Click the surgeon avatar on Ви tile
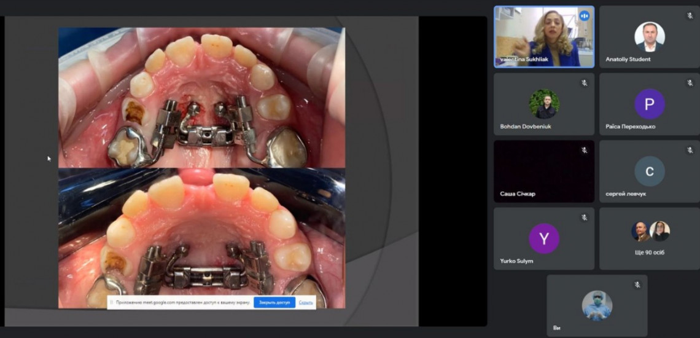The image size is (700, 338). coord(597,305)
